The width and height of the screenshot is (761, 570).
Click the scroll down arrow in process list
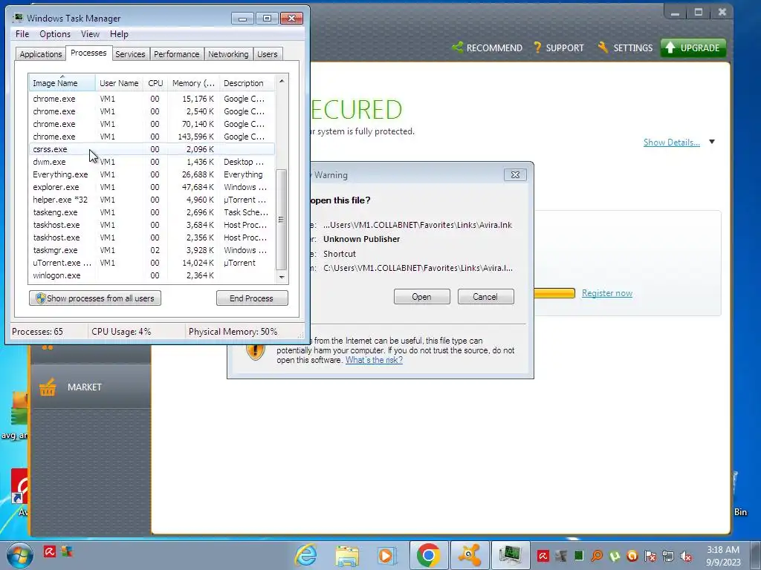point(282,278)
